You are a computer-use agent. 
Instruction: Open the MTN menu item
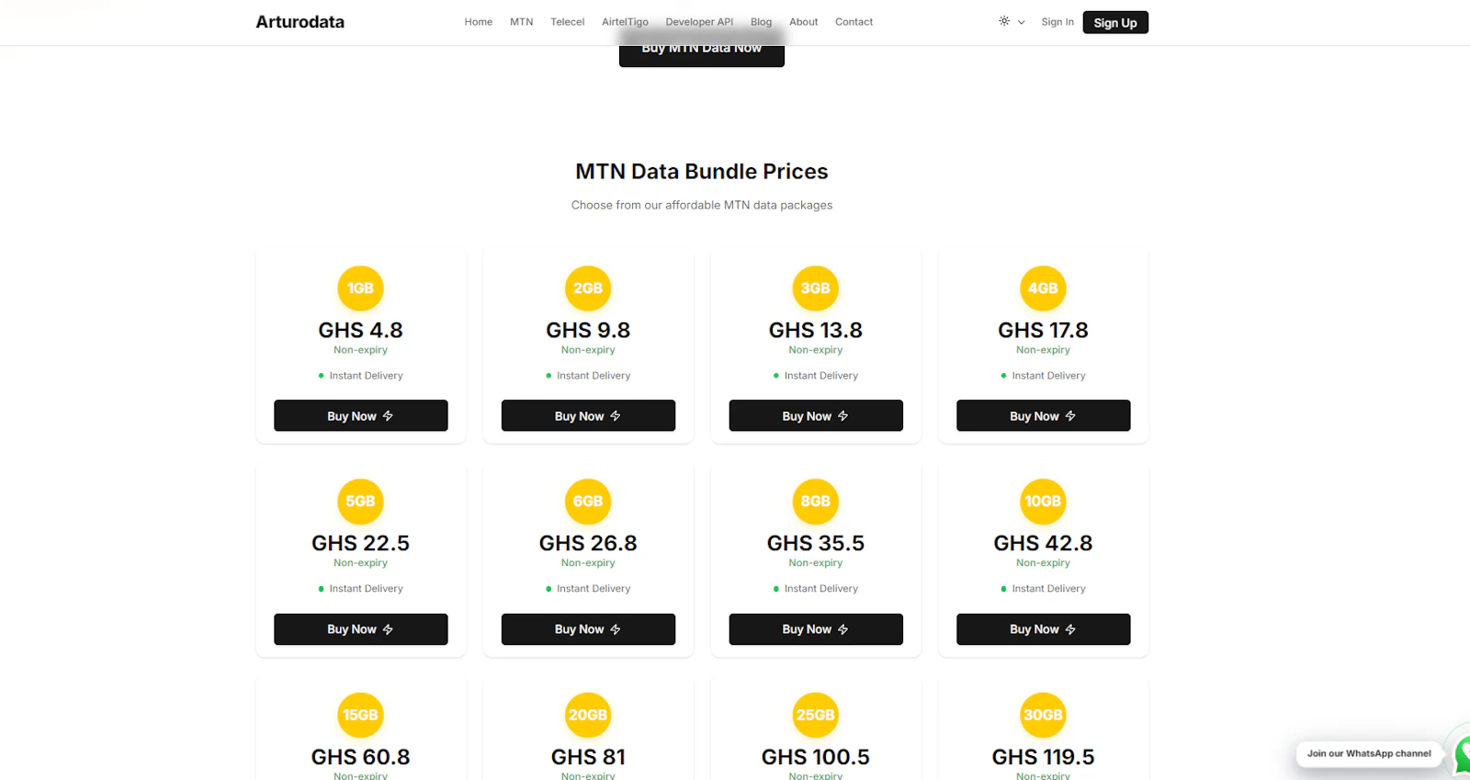[522, 22]
